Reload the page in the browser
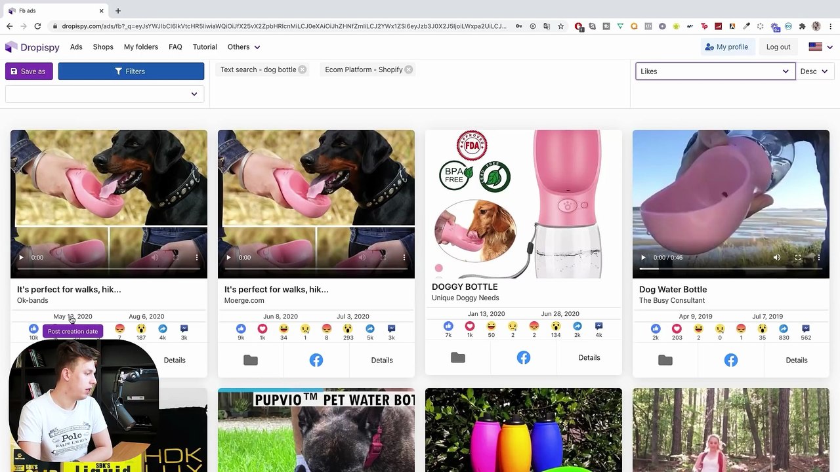The height and width of the screenshot is (472, 840). click(x=37, y=26)
